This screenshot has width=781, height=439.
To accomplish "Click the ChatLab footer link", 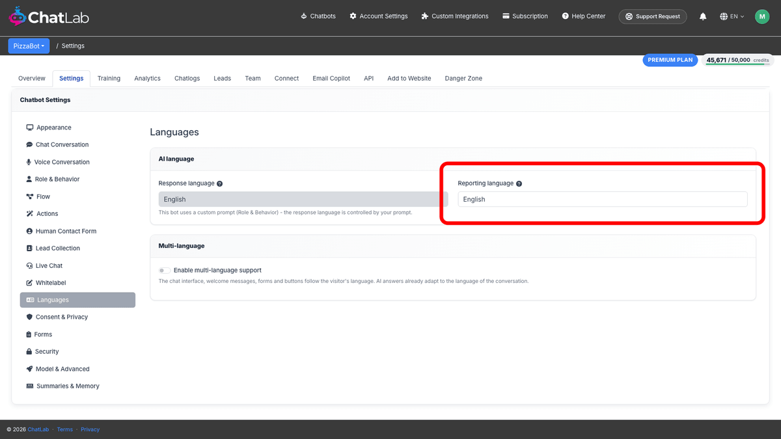I will pyautogui.click(x=38, y=429).
